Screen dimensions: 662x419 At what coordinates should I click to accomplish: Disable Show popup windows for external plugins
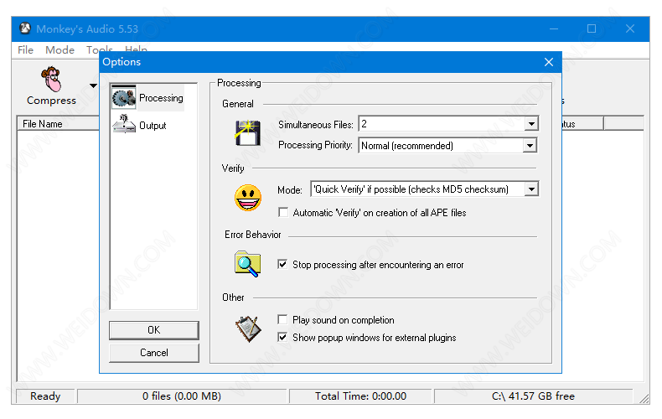coord(282,337)
